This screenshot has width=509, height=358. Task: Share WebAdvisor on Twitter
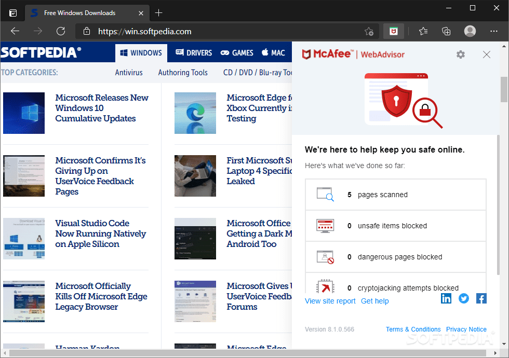tap(463, 298)
